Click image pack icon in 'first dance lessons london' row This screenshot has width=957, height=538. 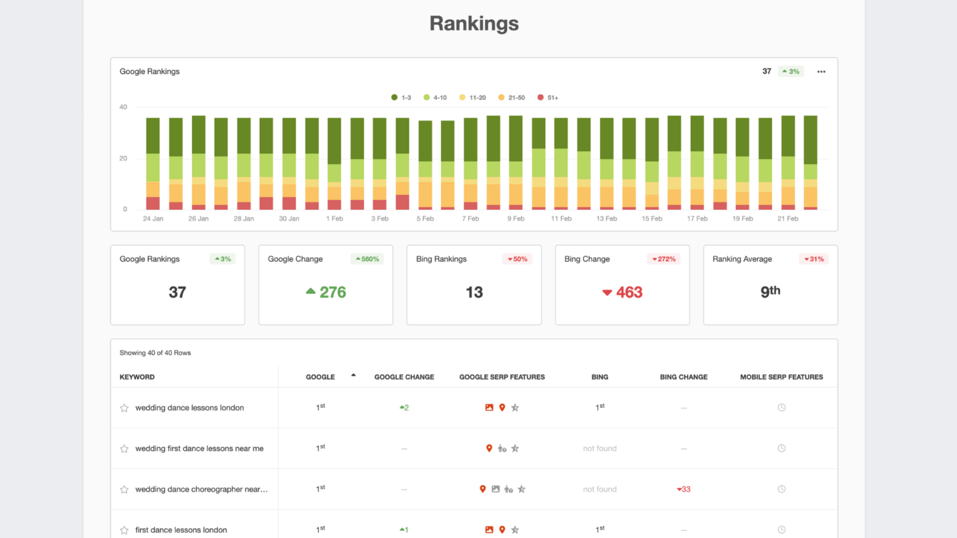tap(489, 530)
